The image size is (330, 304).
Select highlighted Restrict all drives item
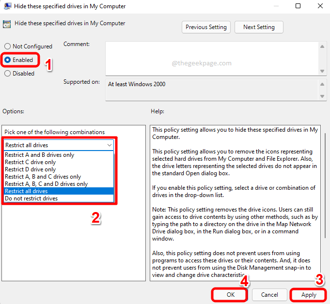(26, 191)
